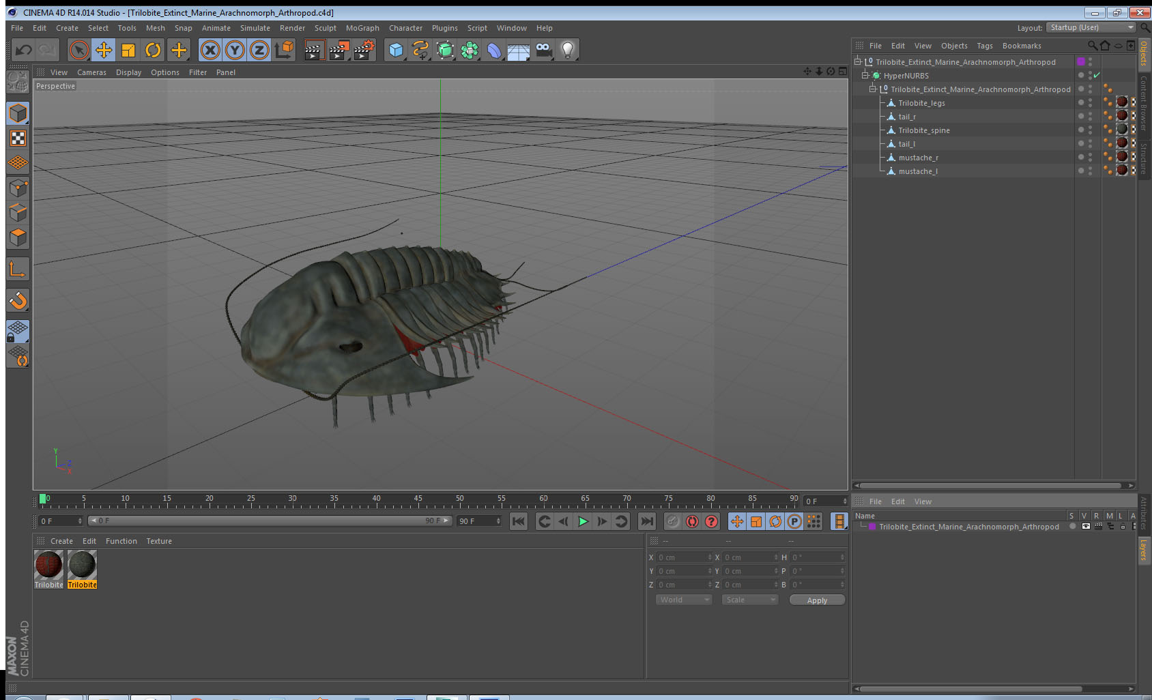Select the Live Selection tool
Image resolution: width=1152 pixels, height=700 pixels.
coord(79,50)
